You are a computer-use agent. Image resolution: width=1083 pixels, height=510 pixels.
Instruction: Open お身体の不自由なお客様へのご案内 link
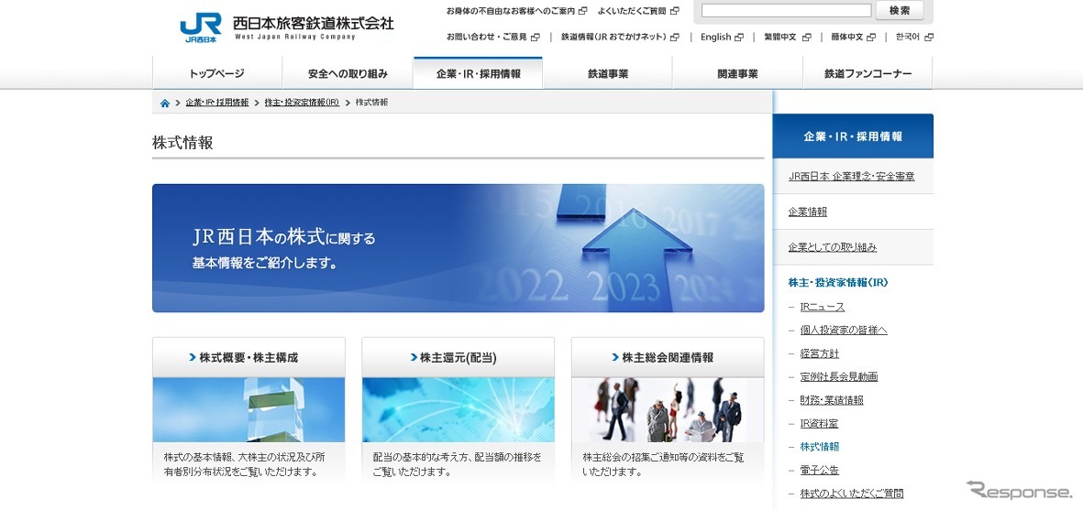click(x=511, y=11)
